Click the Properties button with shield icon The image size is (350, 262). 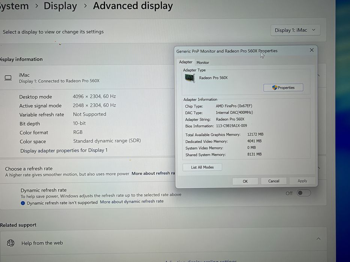coord(283,88)
